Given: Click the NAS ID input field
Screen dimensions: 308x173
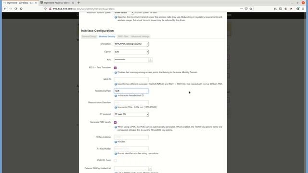Looking at the screenshot, I should point(131,79).
